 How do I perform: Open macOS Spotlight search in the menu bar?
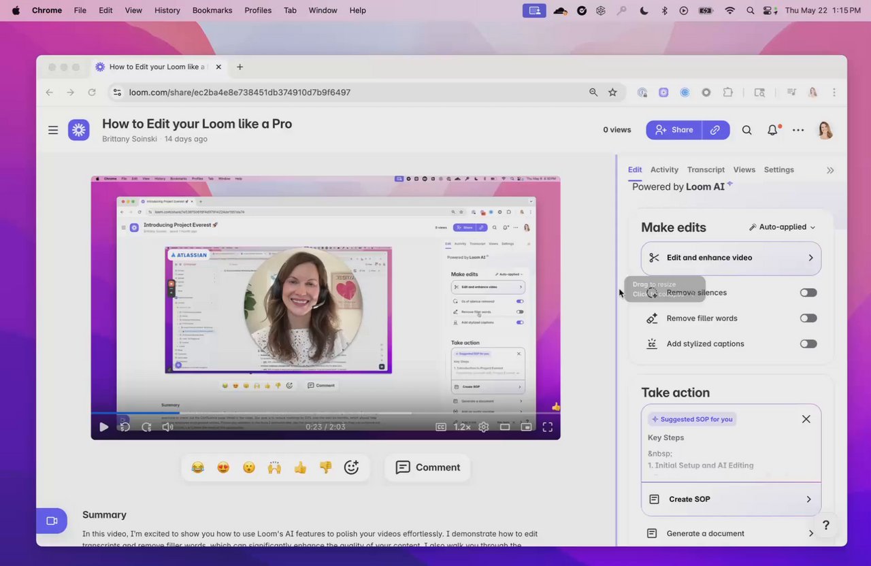click(x=750, y=10)
